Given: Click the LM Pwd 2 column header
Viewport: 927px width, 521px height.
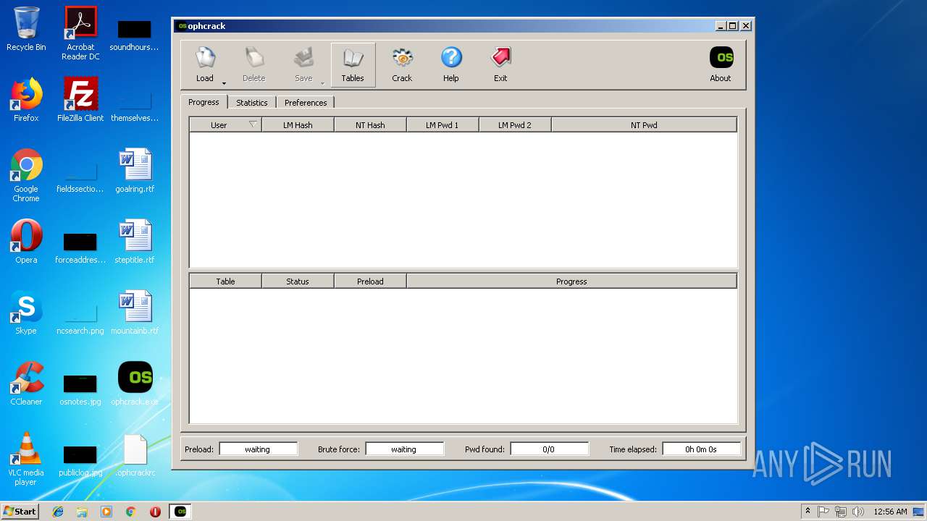Looking at the screenshot, I should click(515, 125).
